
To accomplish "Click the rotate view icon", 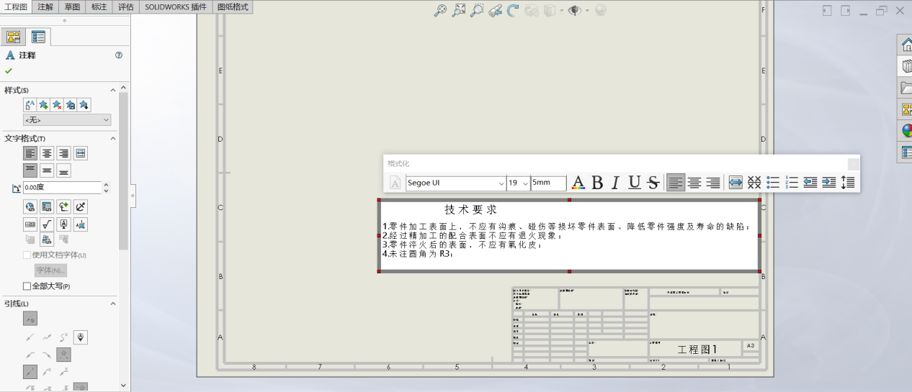I will coord(513,10).
